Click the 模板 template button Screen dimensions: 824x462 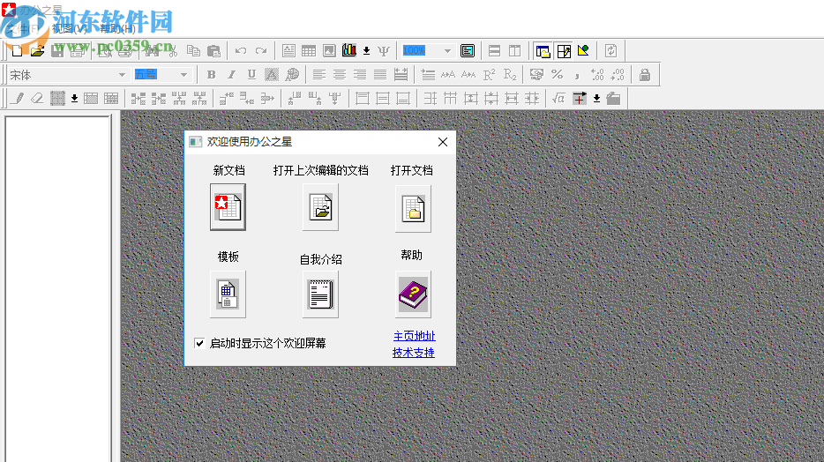(x=228, y=294)
